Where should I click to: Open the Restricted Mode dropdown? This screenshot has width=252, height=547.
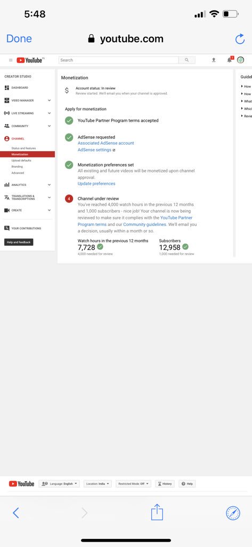[133, 484]
